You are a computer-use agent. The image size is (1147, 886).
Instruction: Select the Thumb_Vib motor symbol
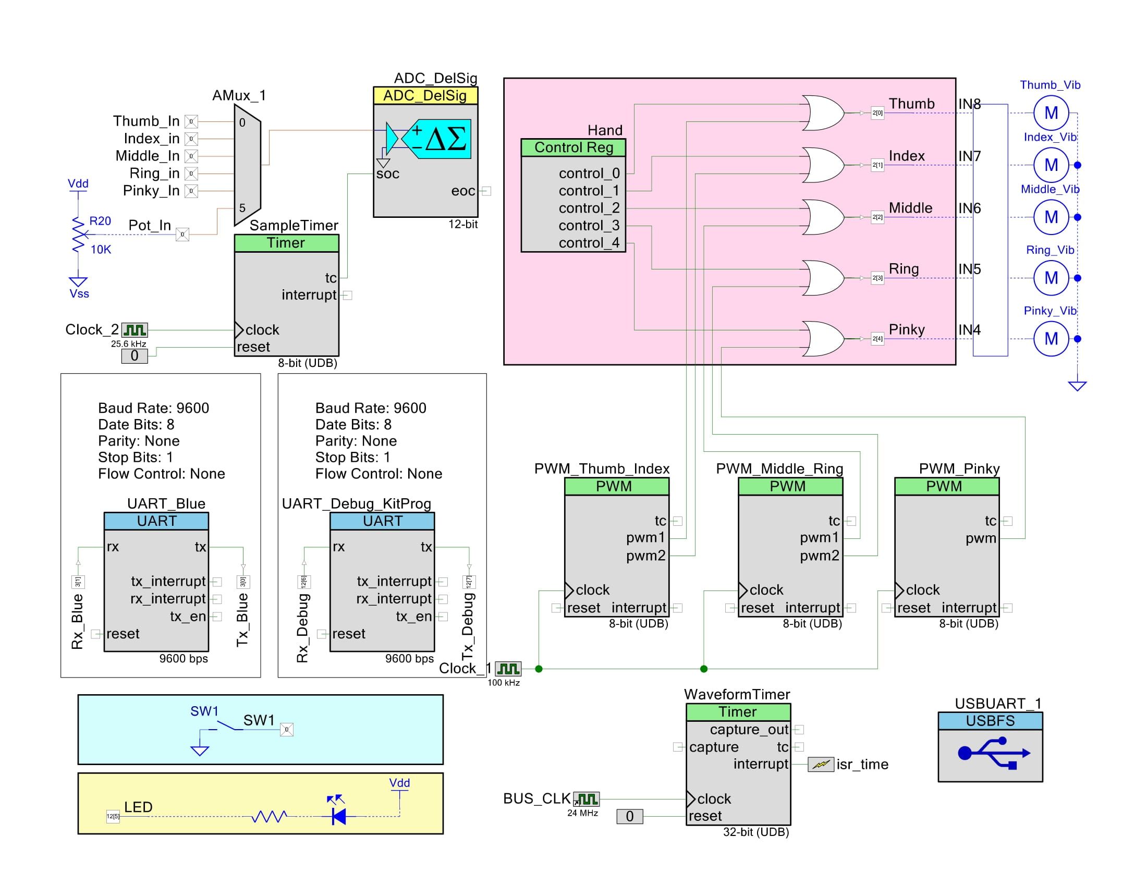coord(1051,112)
